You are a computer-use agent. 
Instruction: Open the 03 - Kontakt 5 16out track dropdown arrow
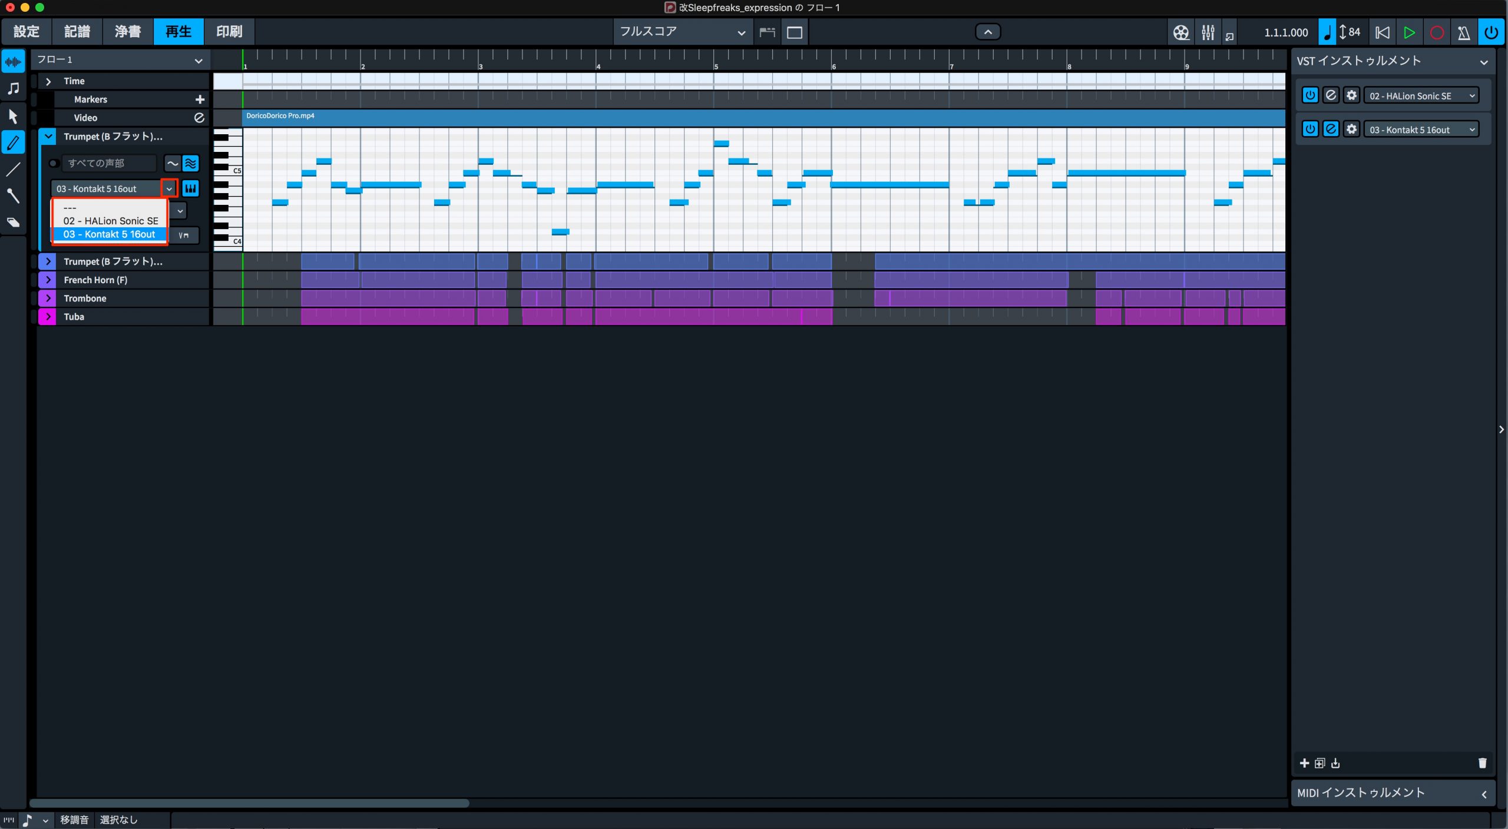coord(169,188)
